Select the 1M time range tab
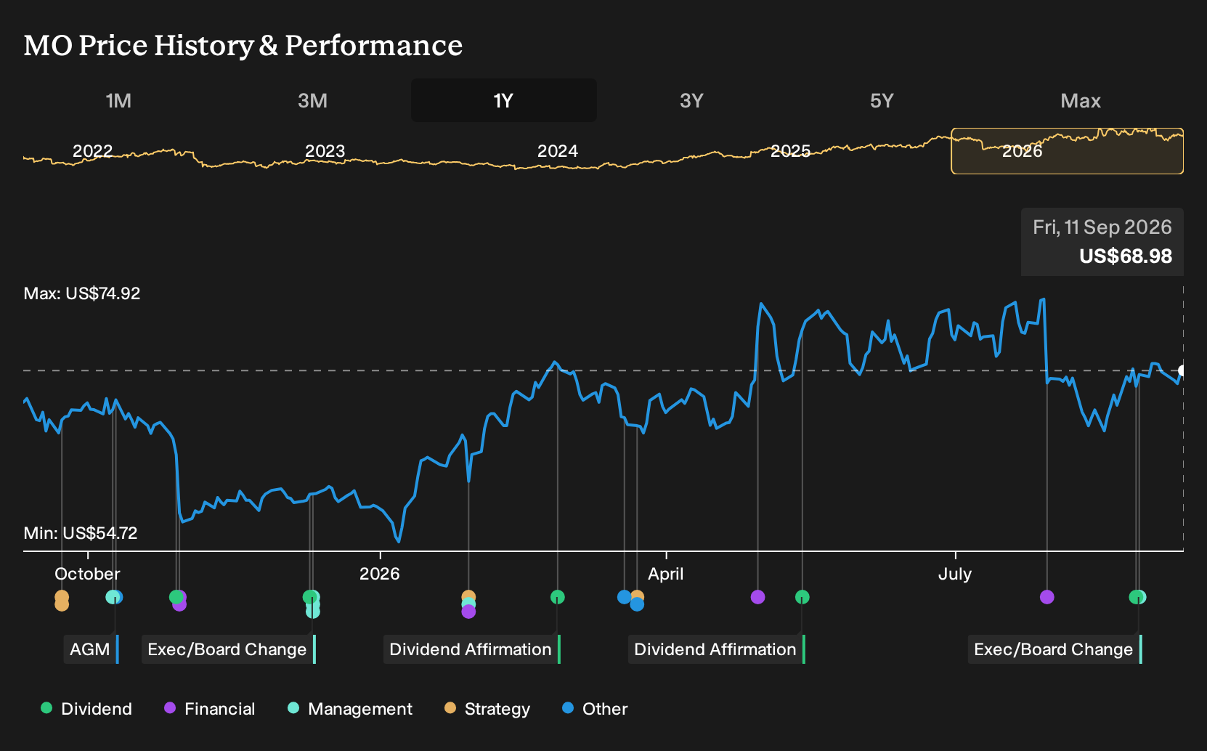This screenshot has height=751, width=1207. point(118,100)
